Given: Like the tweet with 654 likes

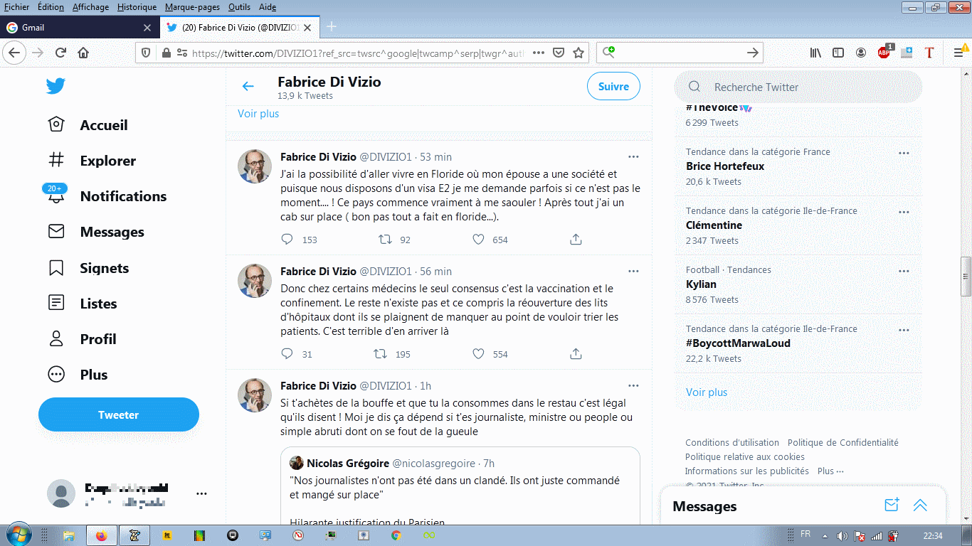Looking at the screenshot, I should coord(479,240).
